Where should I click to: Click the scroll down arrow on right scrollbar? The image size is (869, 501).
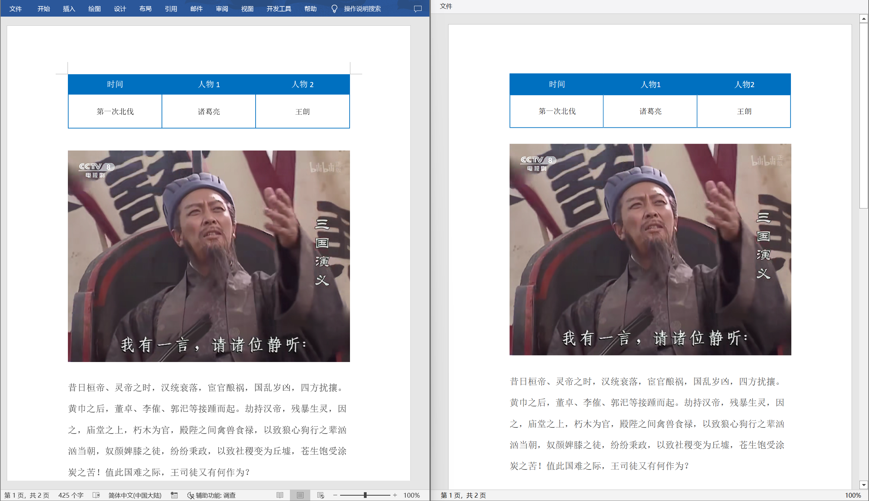(x=864, y=485)
